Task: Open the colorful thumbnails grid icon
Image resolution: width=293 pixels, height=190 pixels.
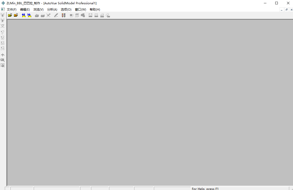Action: tap(64, 15)
